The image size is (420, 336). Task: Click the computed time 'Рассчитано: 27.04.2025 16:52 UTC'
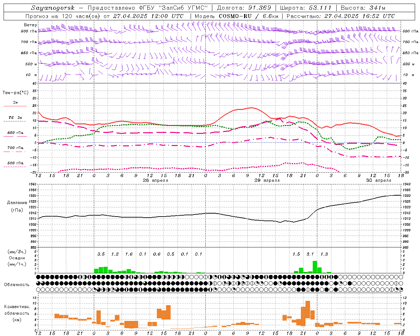pos(341,16)
